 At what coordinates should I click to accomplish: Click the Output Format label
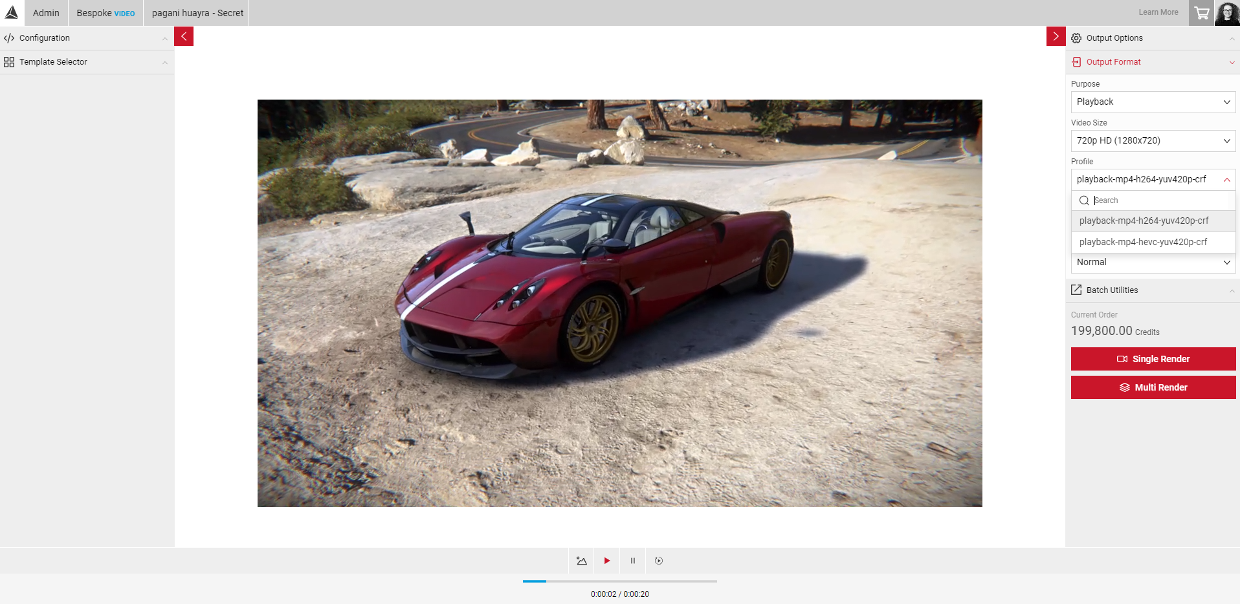coord(1113,62)
